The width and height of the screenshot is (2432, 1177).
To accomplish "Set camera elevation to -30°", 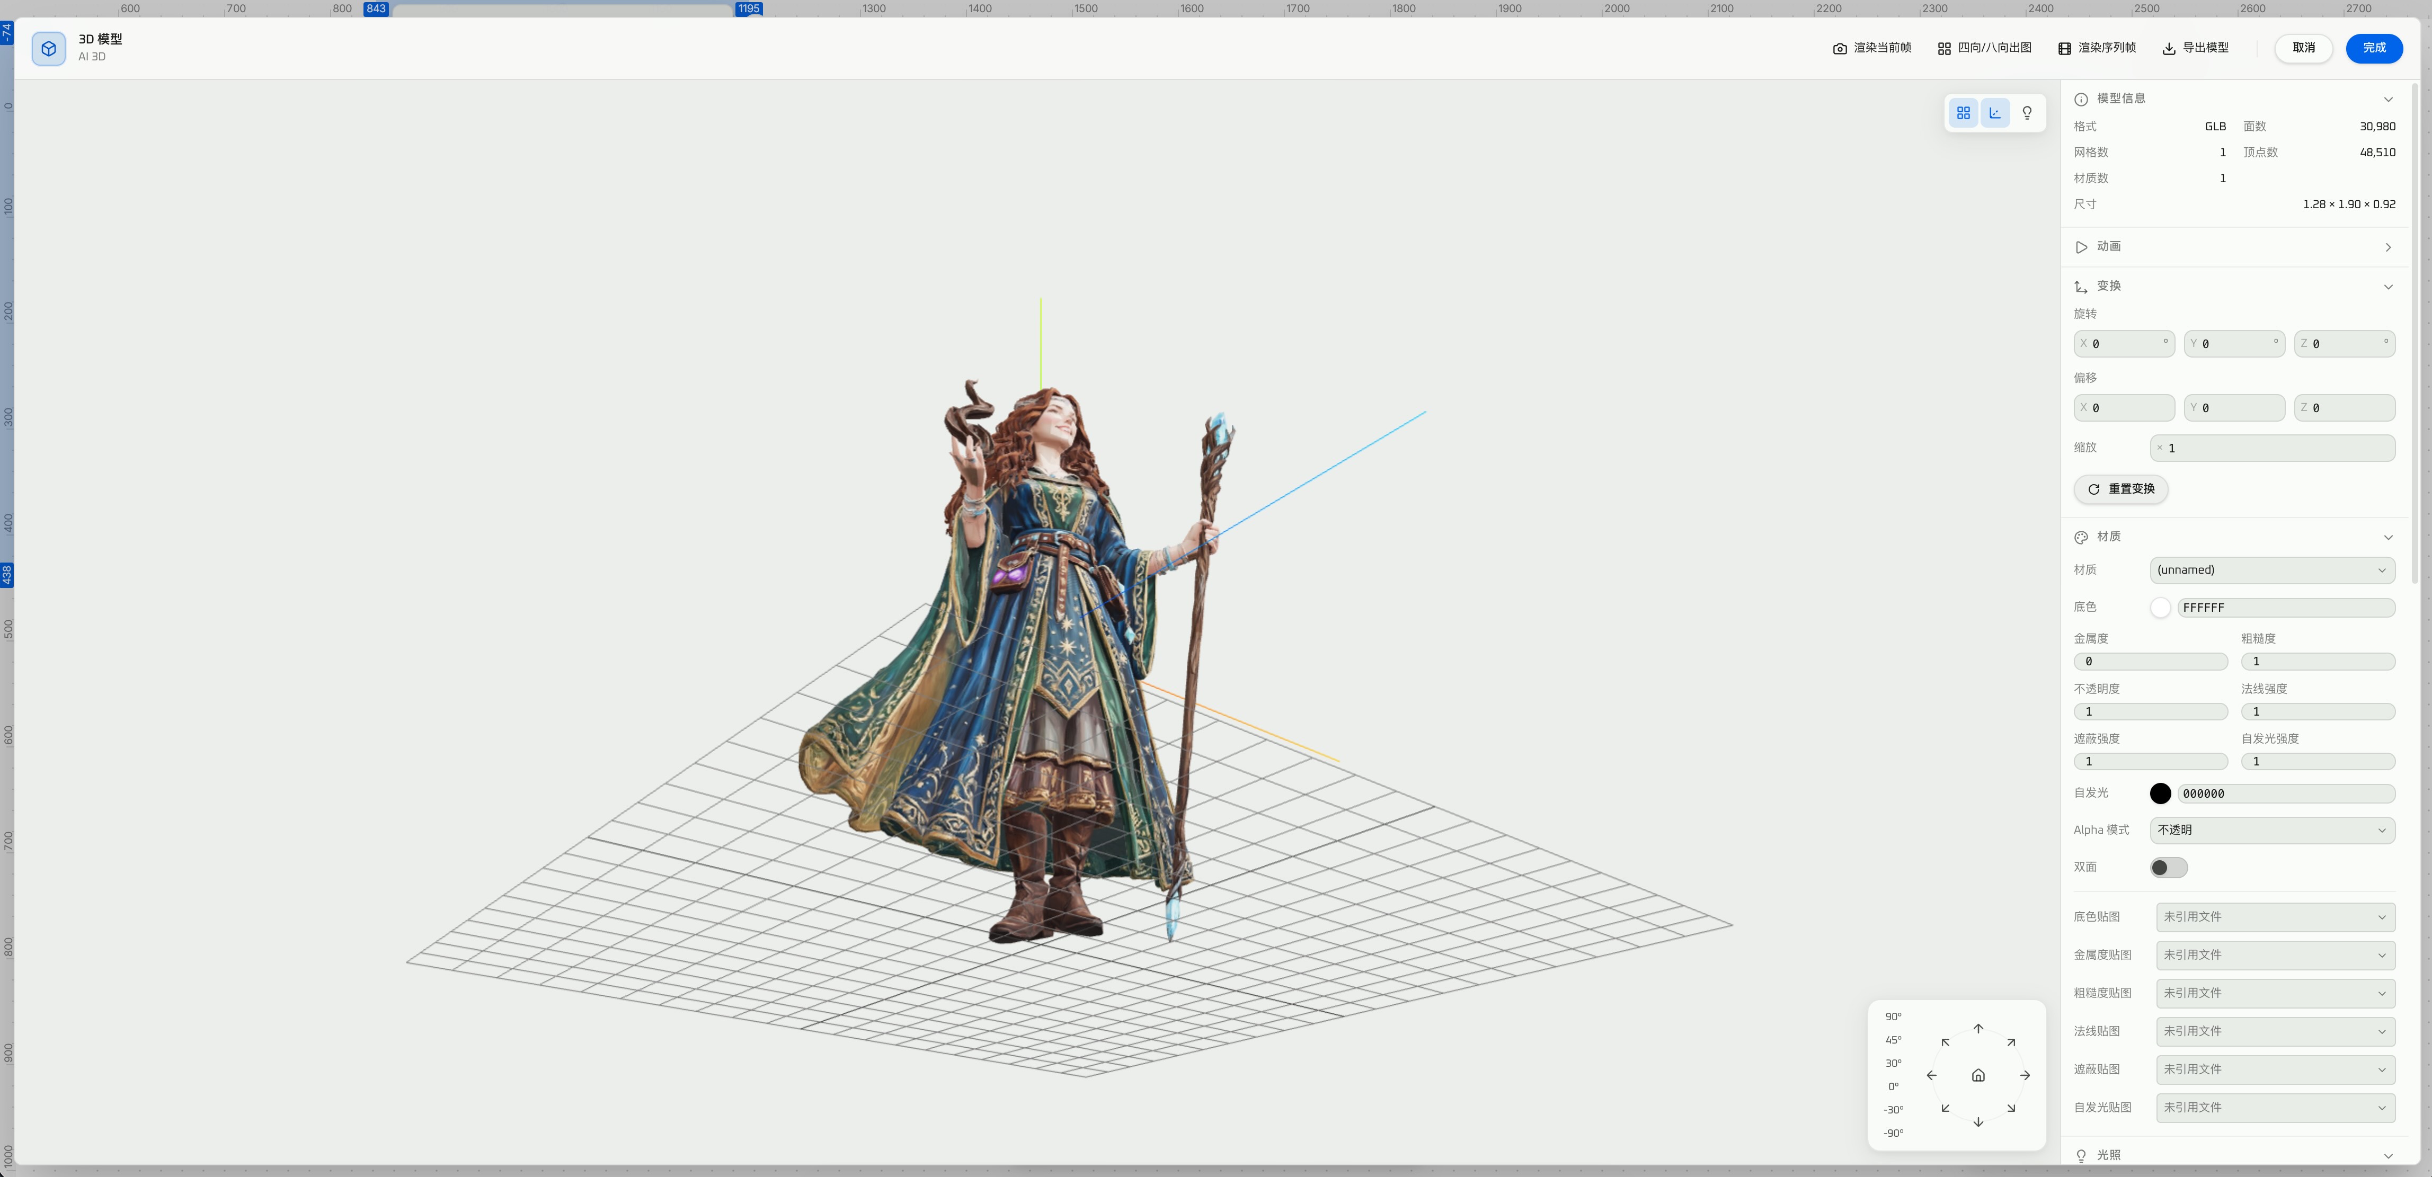I will point(1892,1110).
